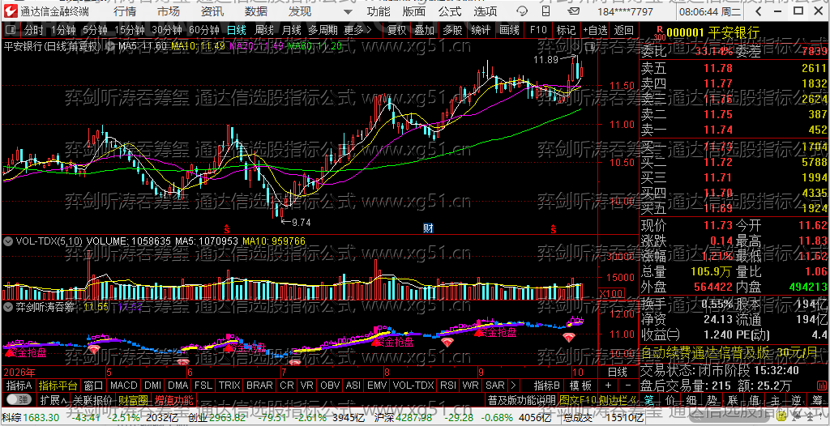Switch chart to 5分钟 period
The width and height of the screenshot is (830, 426).
tap(94, 30)
